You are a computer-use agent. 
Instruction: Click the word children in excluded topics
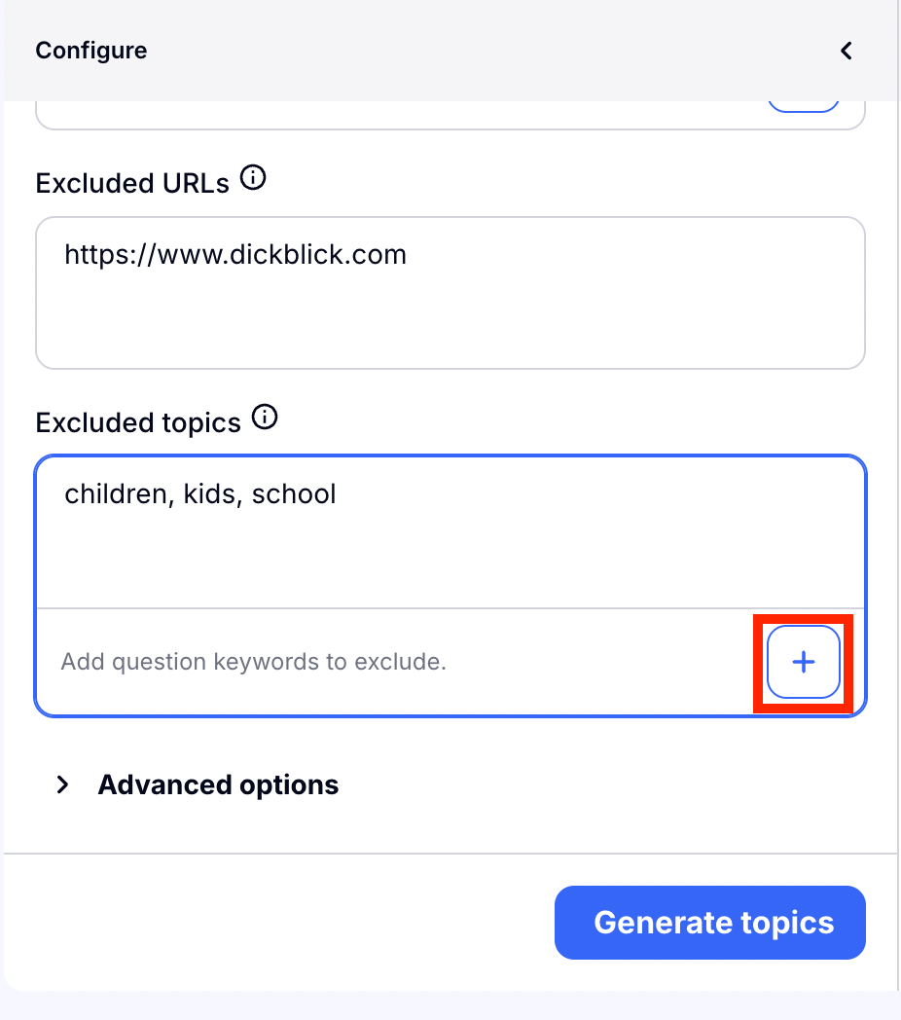pos(116,494)
